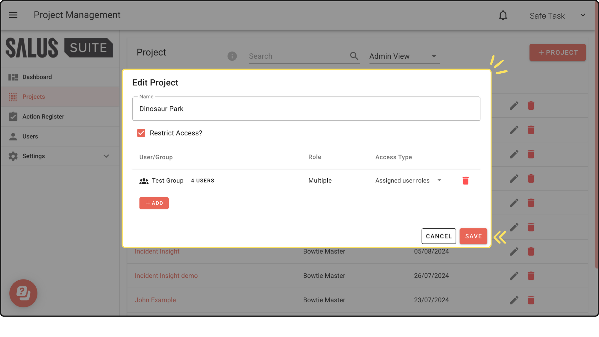The height and width of the screenshot is (337, 599).
Task: Delete the John Example project trash icon
Action: 531,300
